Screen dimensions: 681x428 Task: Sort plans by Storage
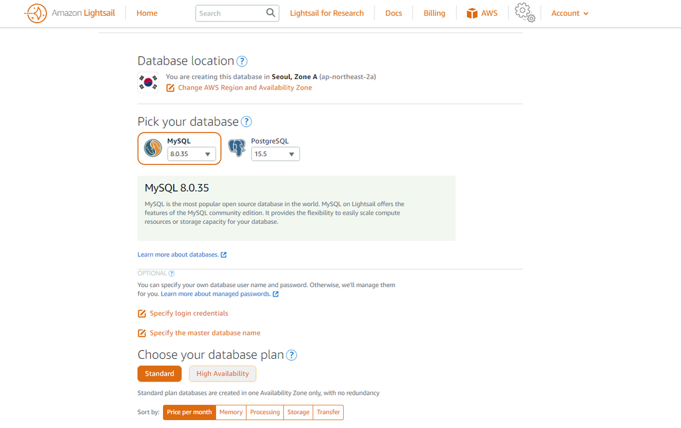299,412
